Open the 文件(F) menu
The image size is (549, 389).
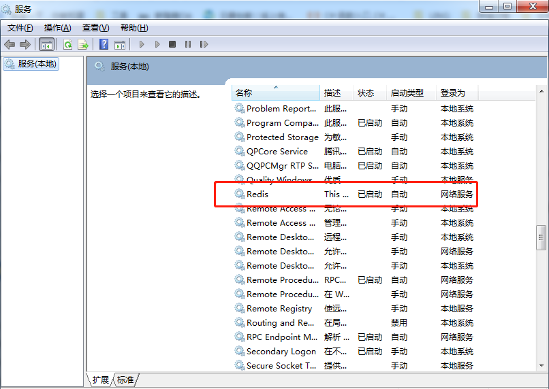(20, 28)
